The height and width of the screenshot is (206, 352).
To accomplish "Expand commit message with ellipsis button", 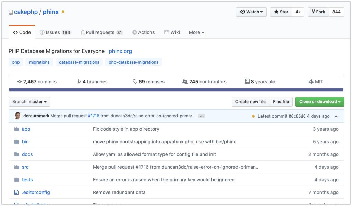I will (x=202, y=116).
